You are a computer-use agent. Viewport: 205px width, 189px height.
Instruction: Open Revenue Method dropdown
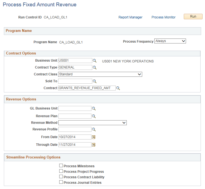(93, 123)
